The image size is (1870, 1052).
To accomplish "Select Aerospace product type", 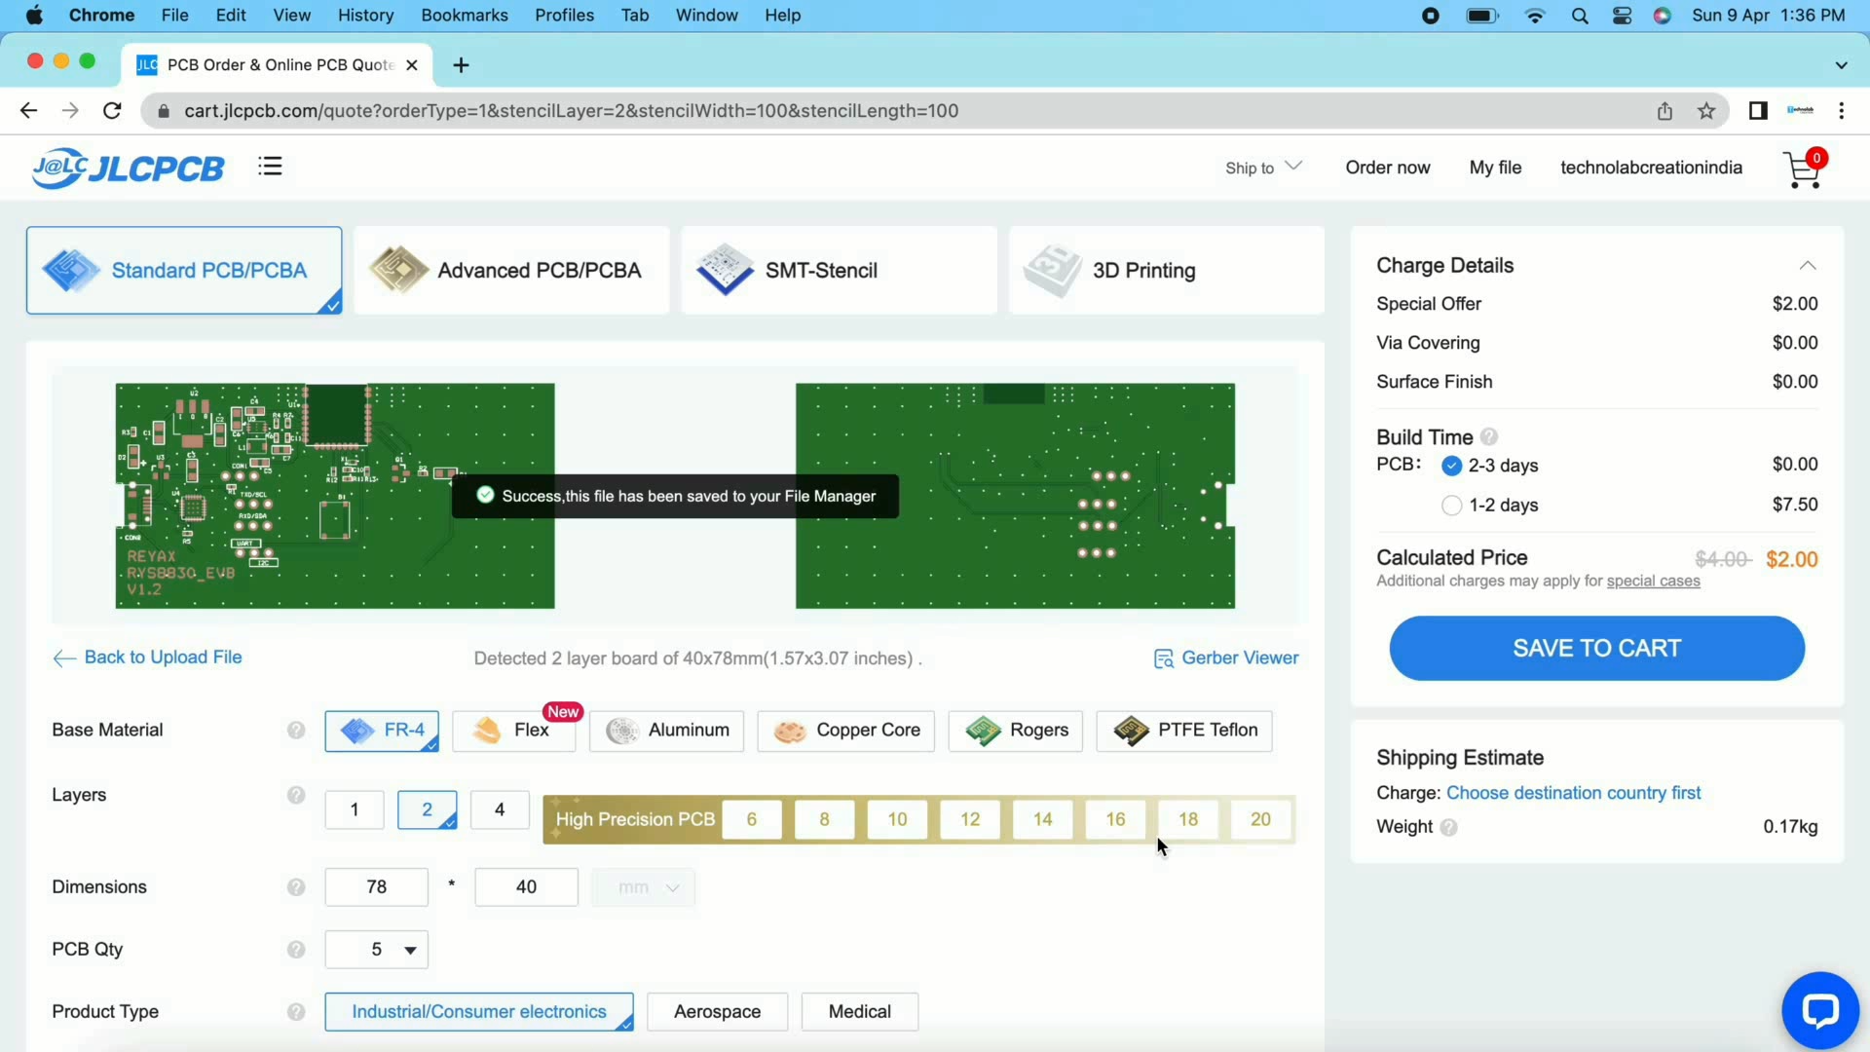I will pos(718,1012).
